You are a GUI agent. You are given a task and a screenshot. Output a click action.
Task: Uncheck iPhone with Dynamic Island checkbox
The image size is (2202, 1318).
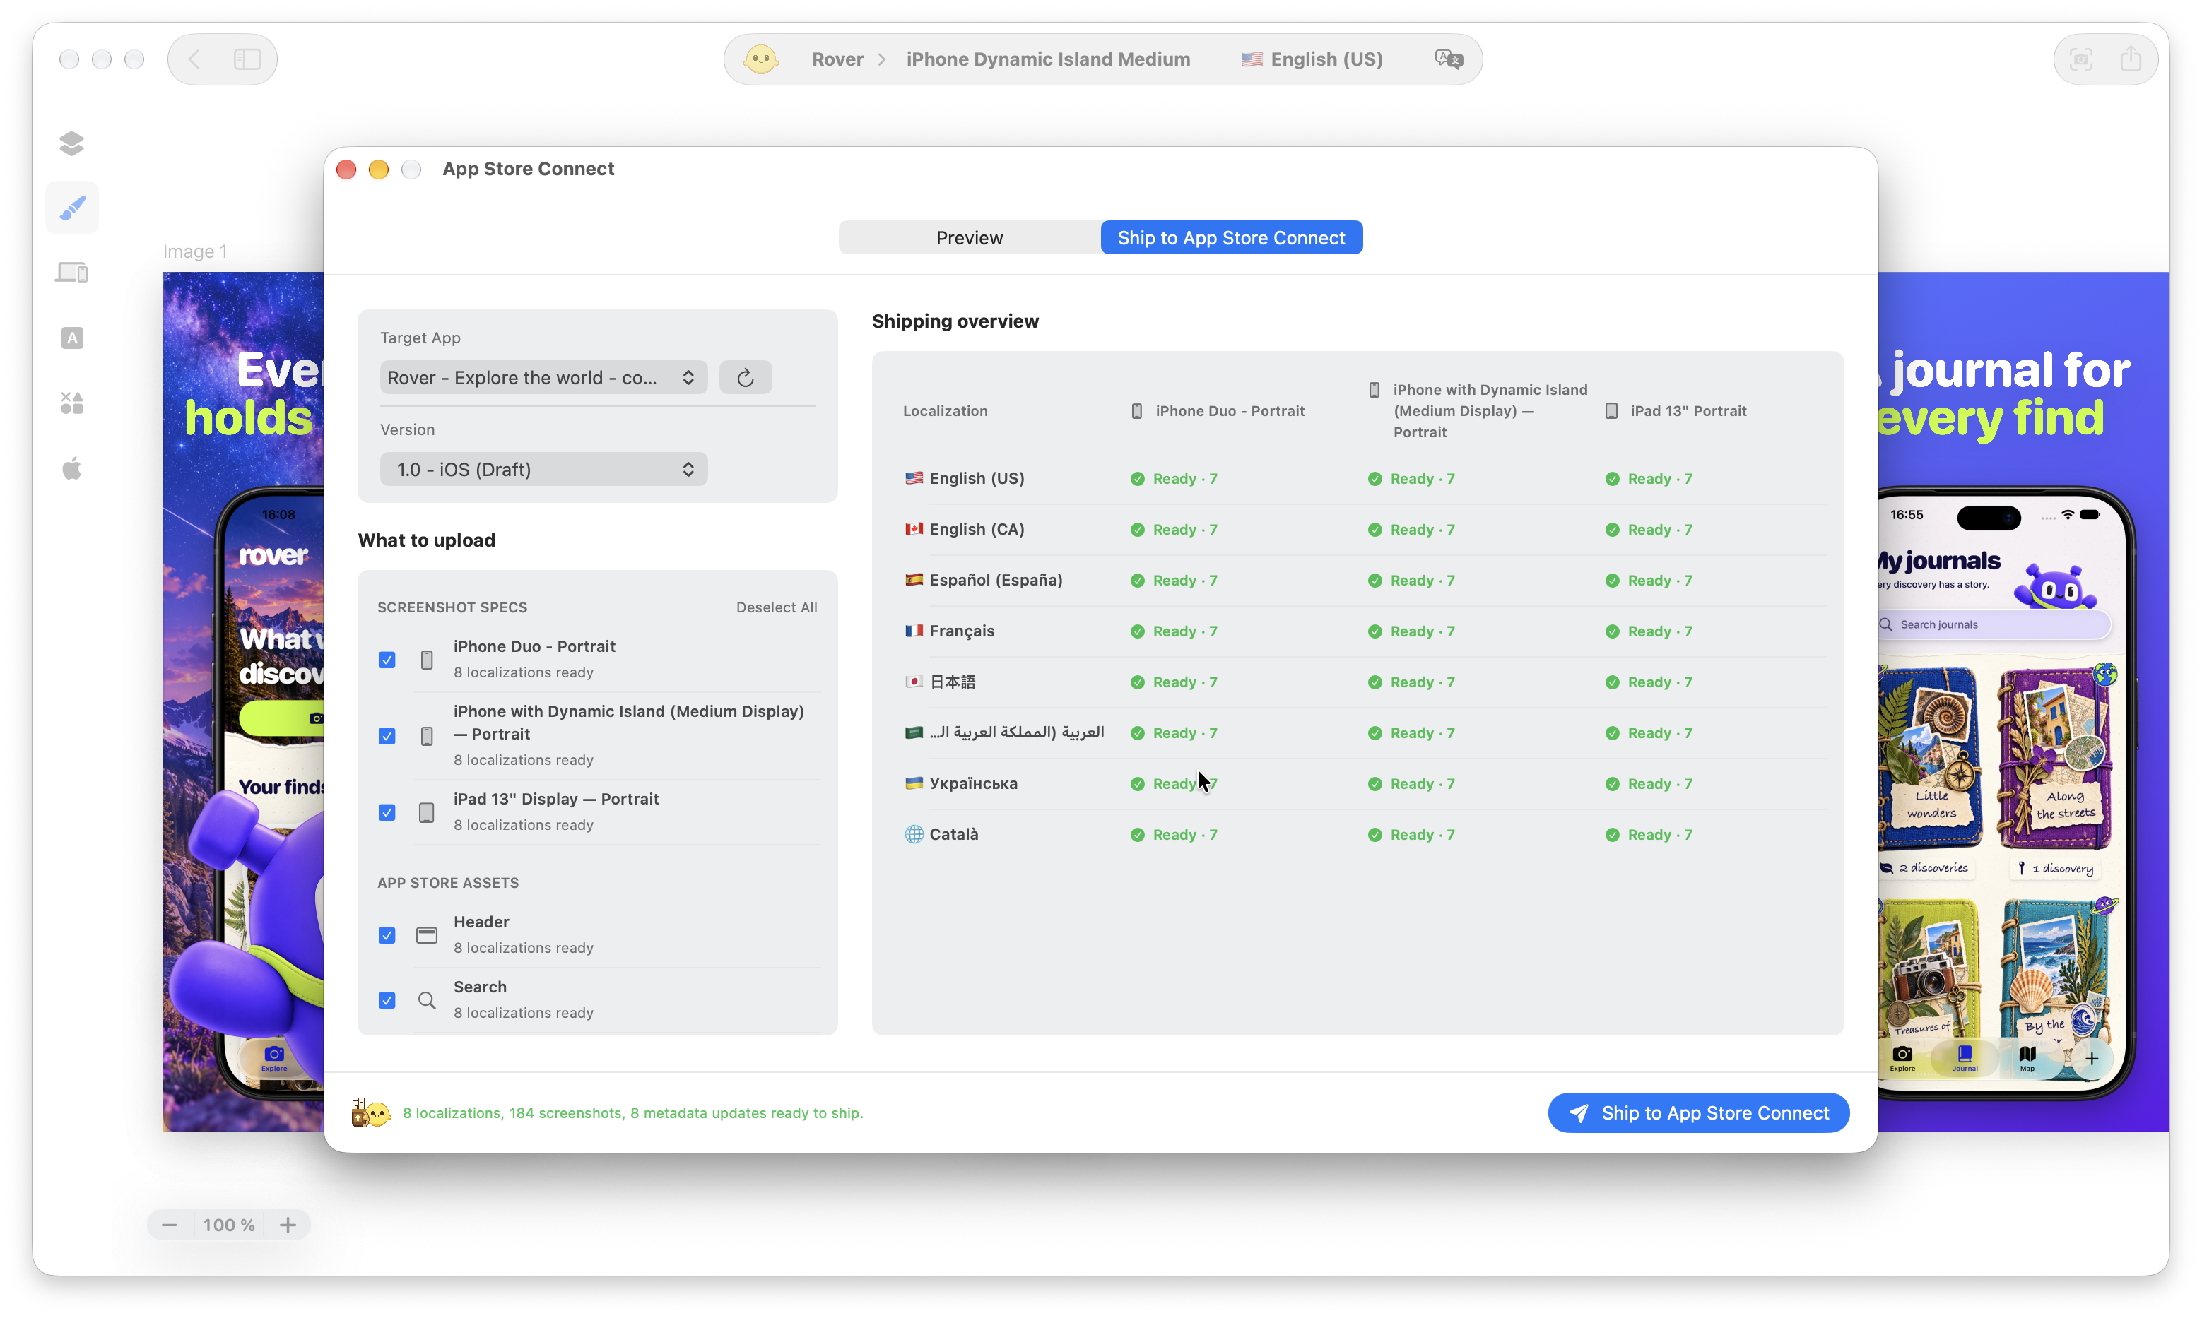pyautogui.click(x=387, y=736)
